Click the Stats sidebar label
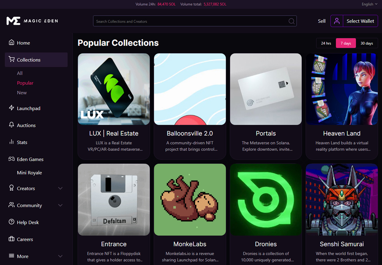This screenshot has height=265, width=382. [x=22, y=142]
